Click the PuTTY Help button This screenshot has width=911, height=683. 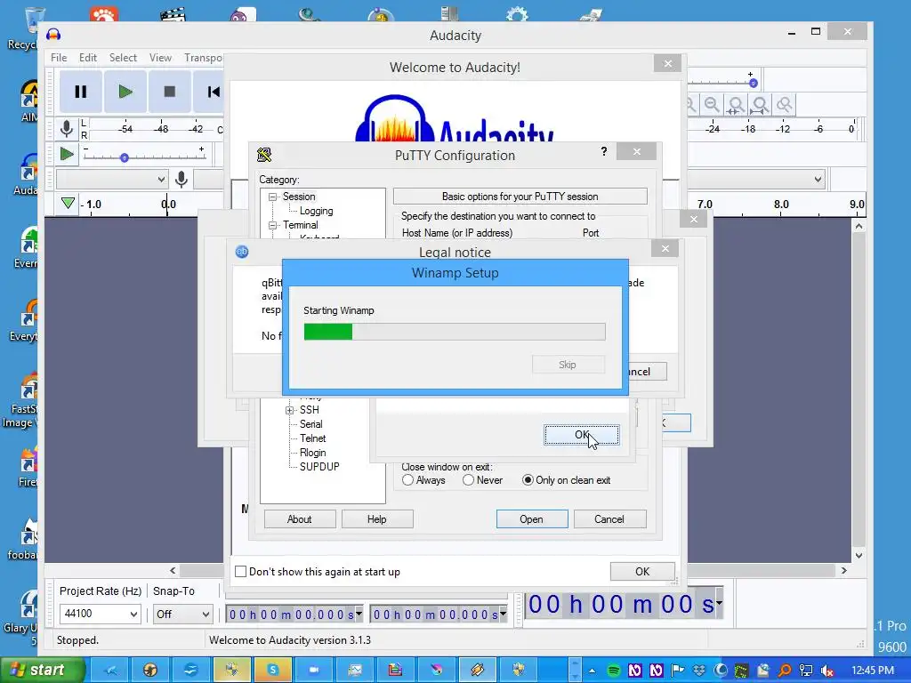coord(376,519)
